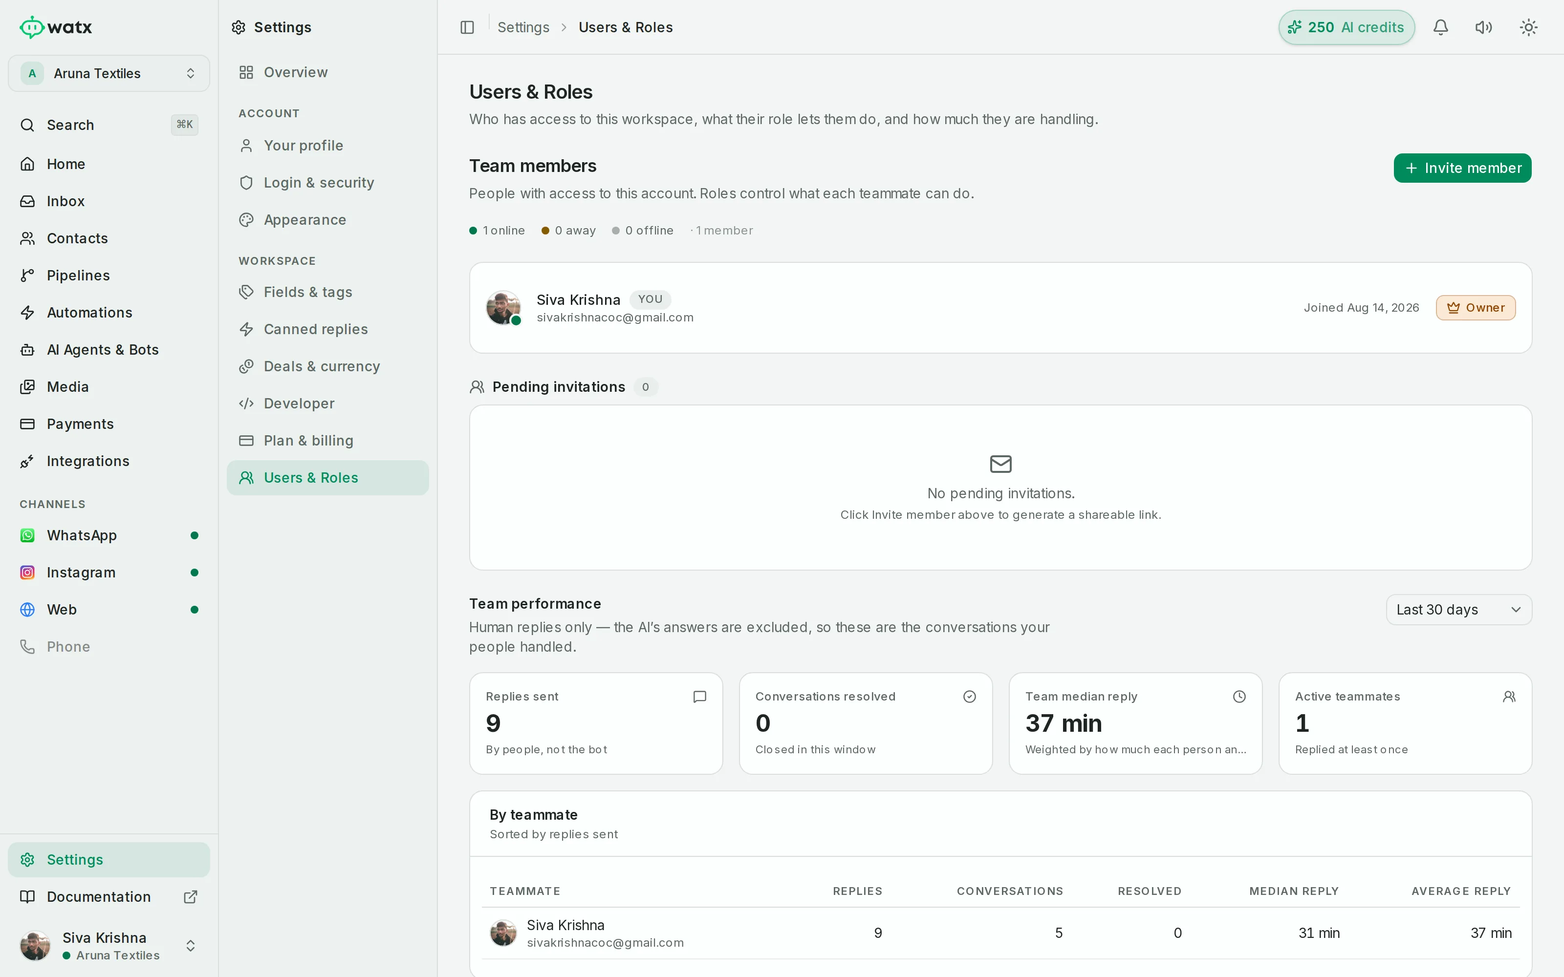Click Siva Krishna's team member avatar
The height and width of the screenshot is (977, 1564).
coord(503,308)
